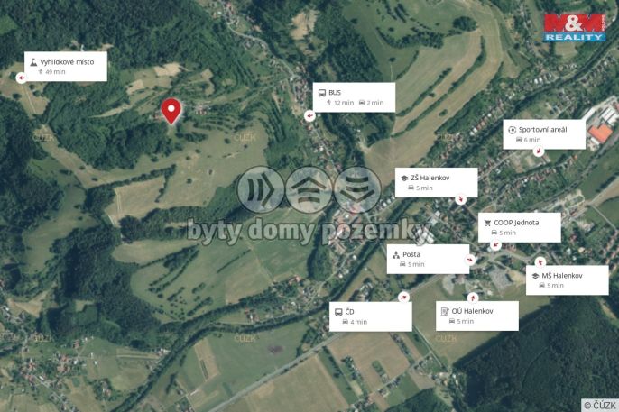Click the red arrow beside Vyhlídkové místo
The height and width of the screenshot is (412, 619).
(22, 78)
